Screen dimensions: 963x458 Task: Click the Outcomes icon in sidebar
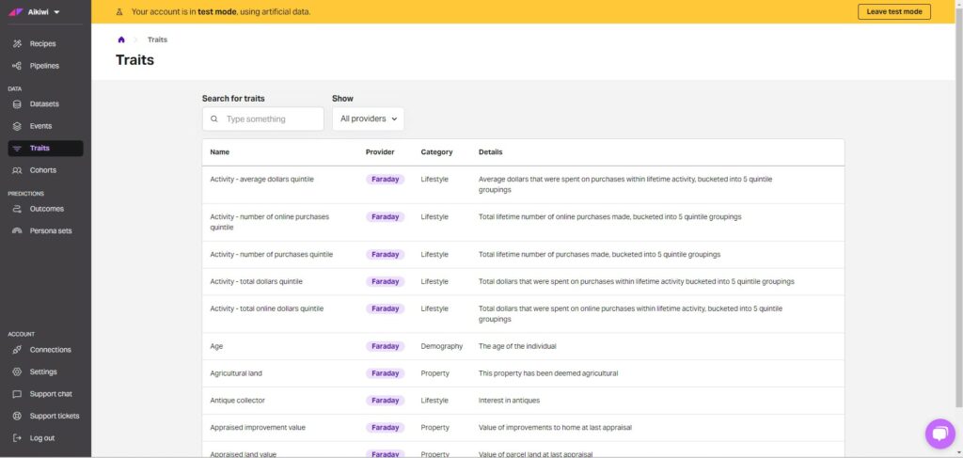pyautogui.click(x=17, y=209)
